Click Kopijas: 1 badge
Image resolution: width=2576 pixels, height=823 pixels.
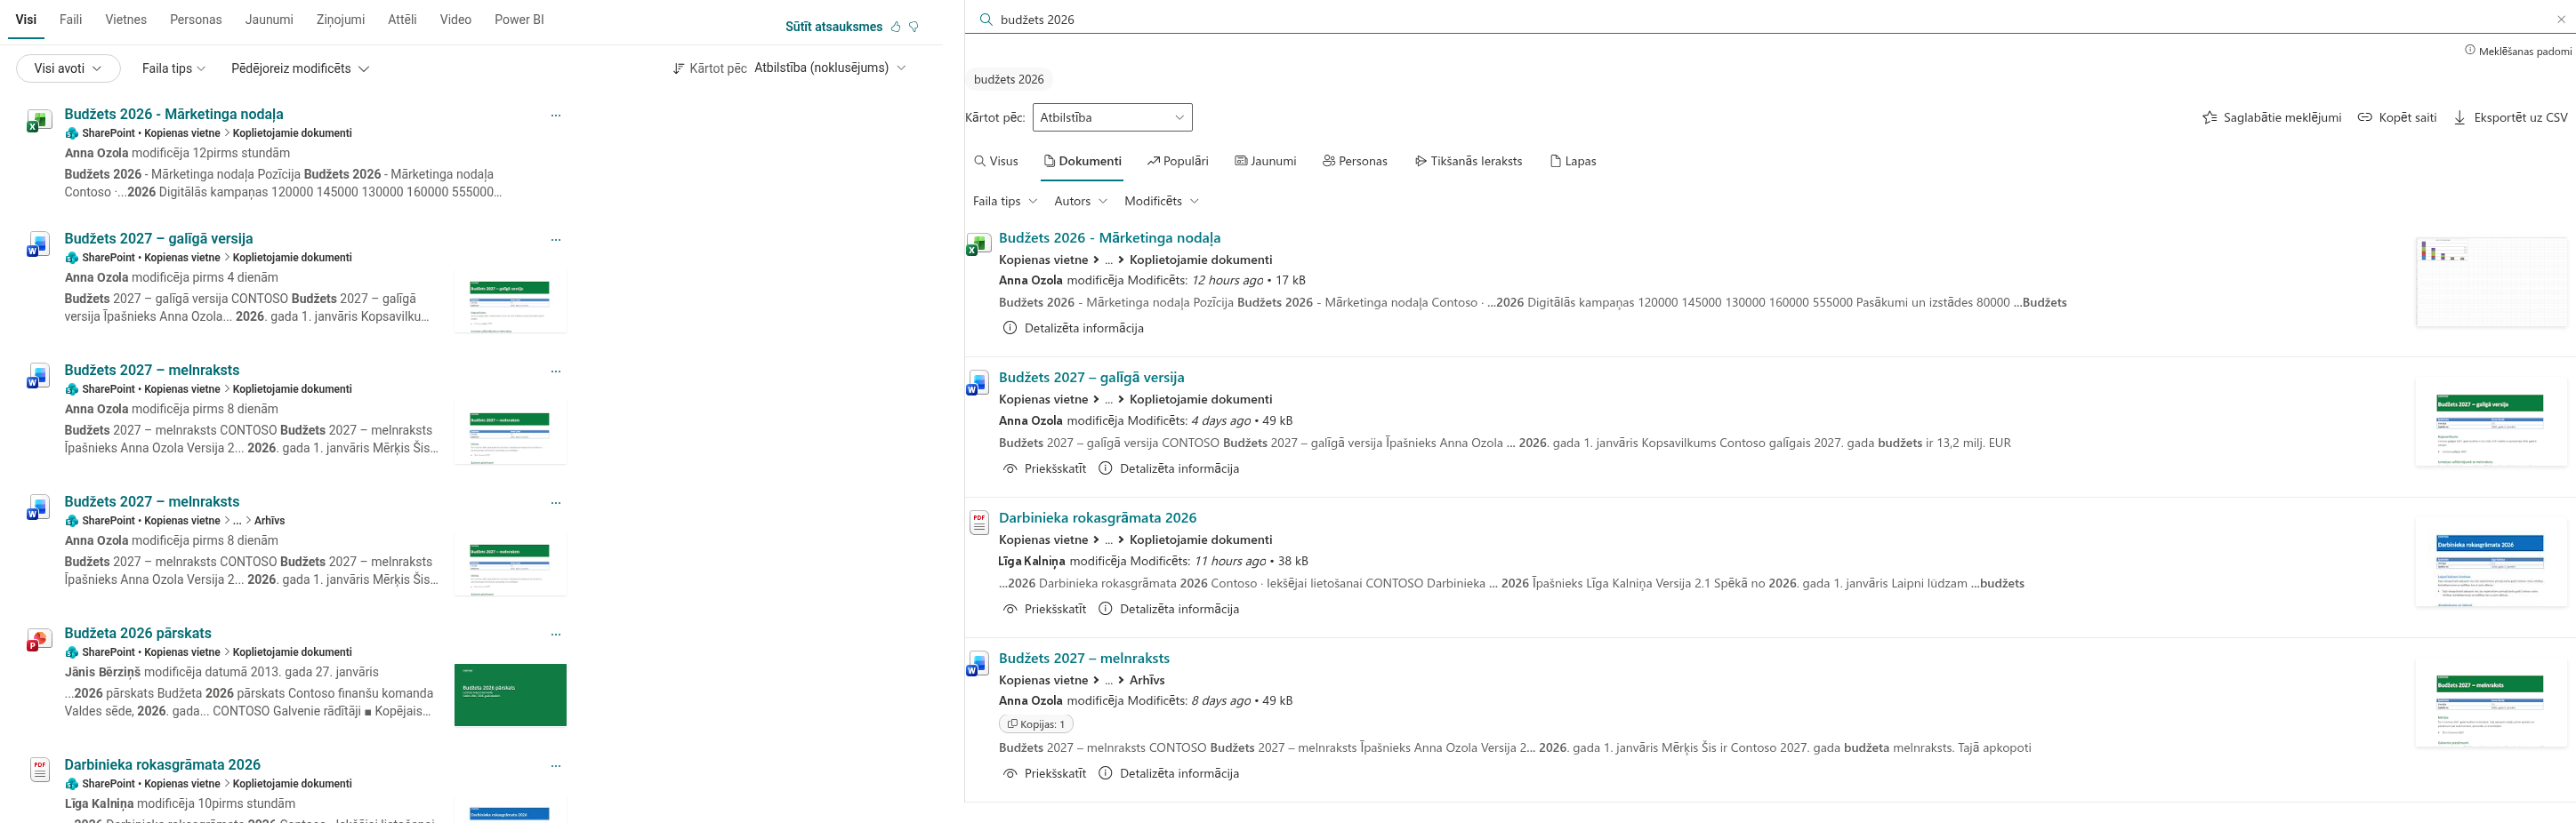(1036, 724)
